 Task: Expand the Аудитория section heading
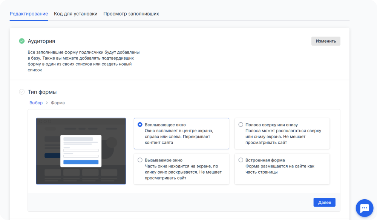tap(41, 41)
